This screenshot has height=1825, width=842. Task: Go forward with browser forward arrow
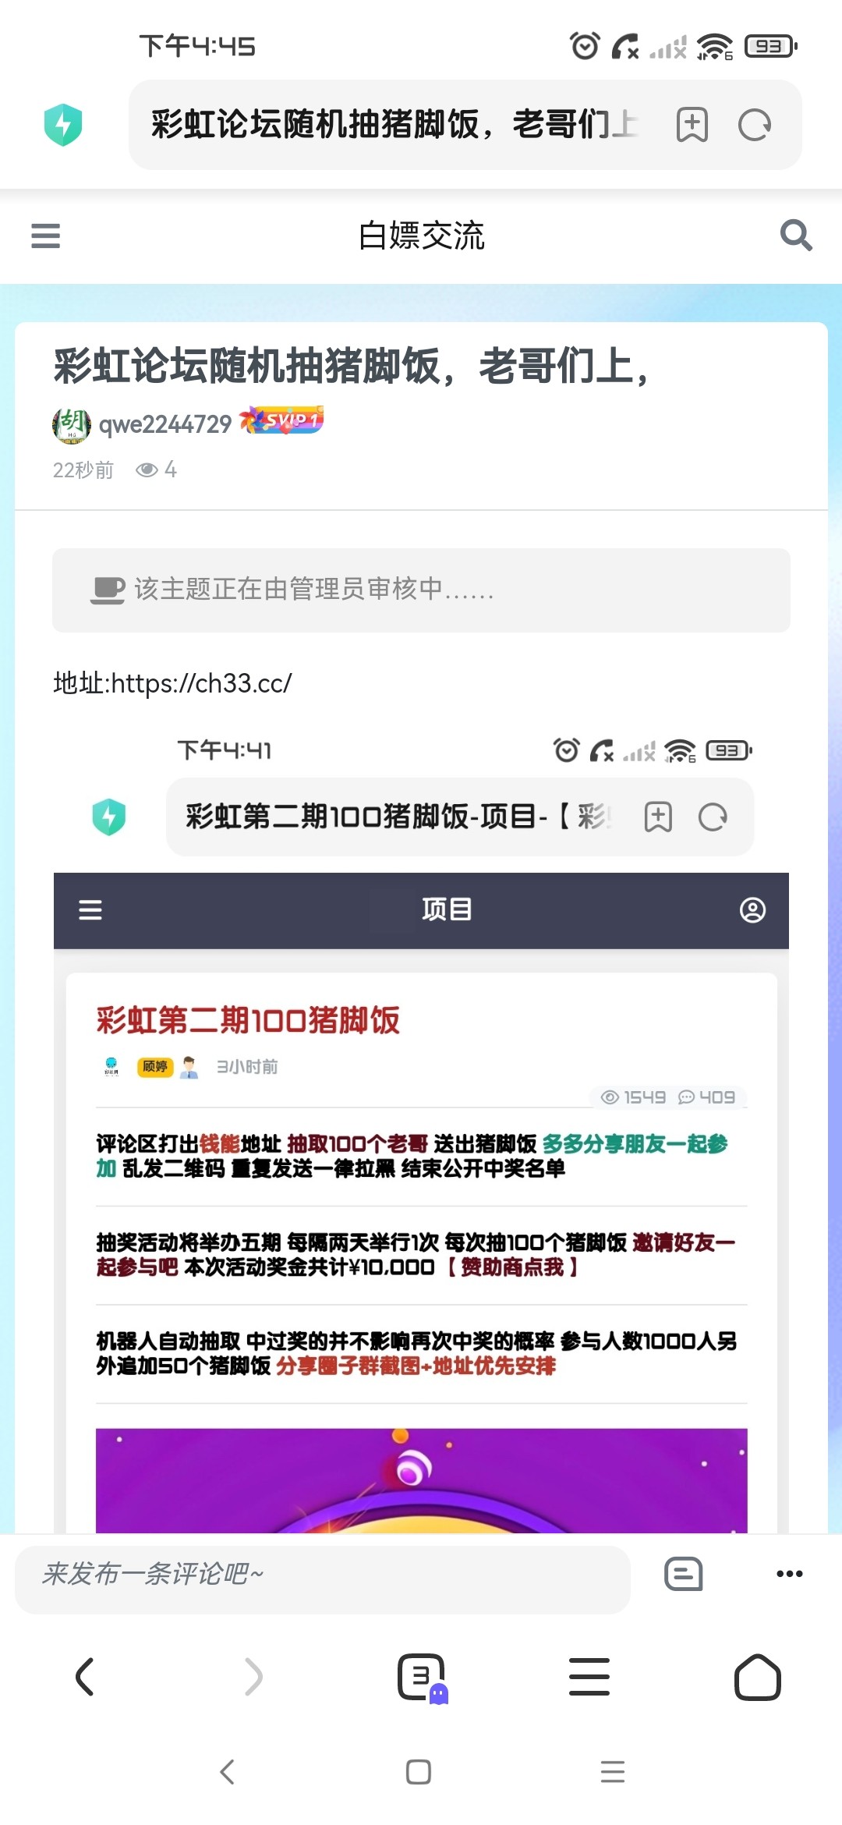tap(253, 1677)
